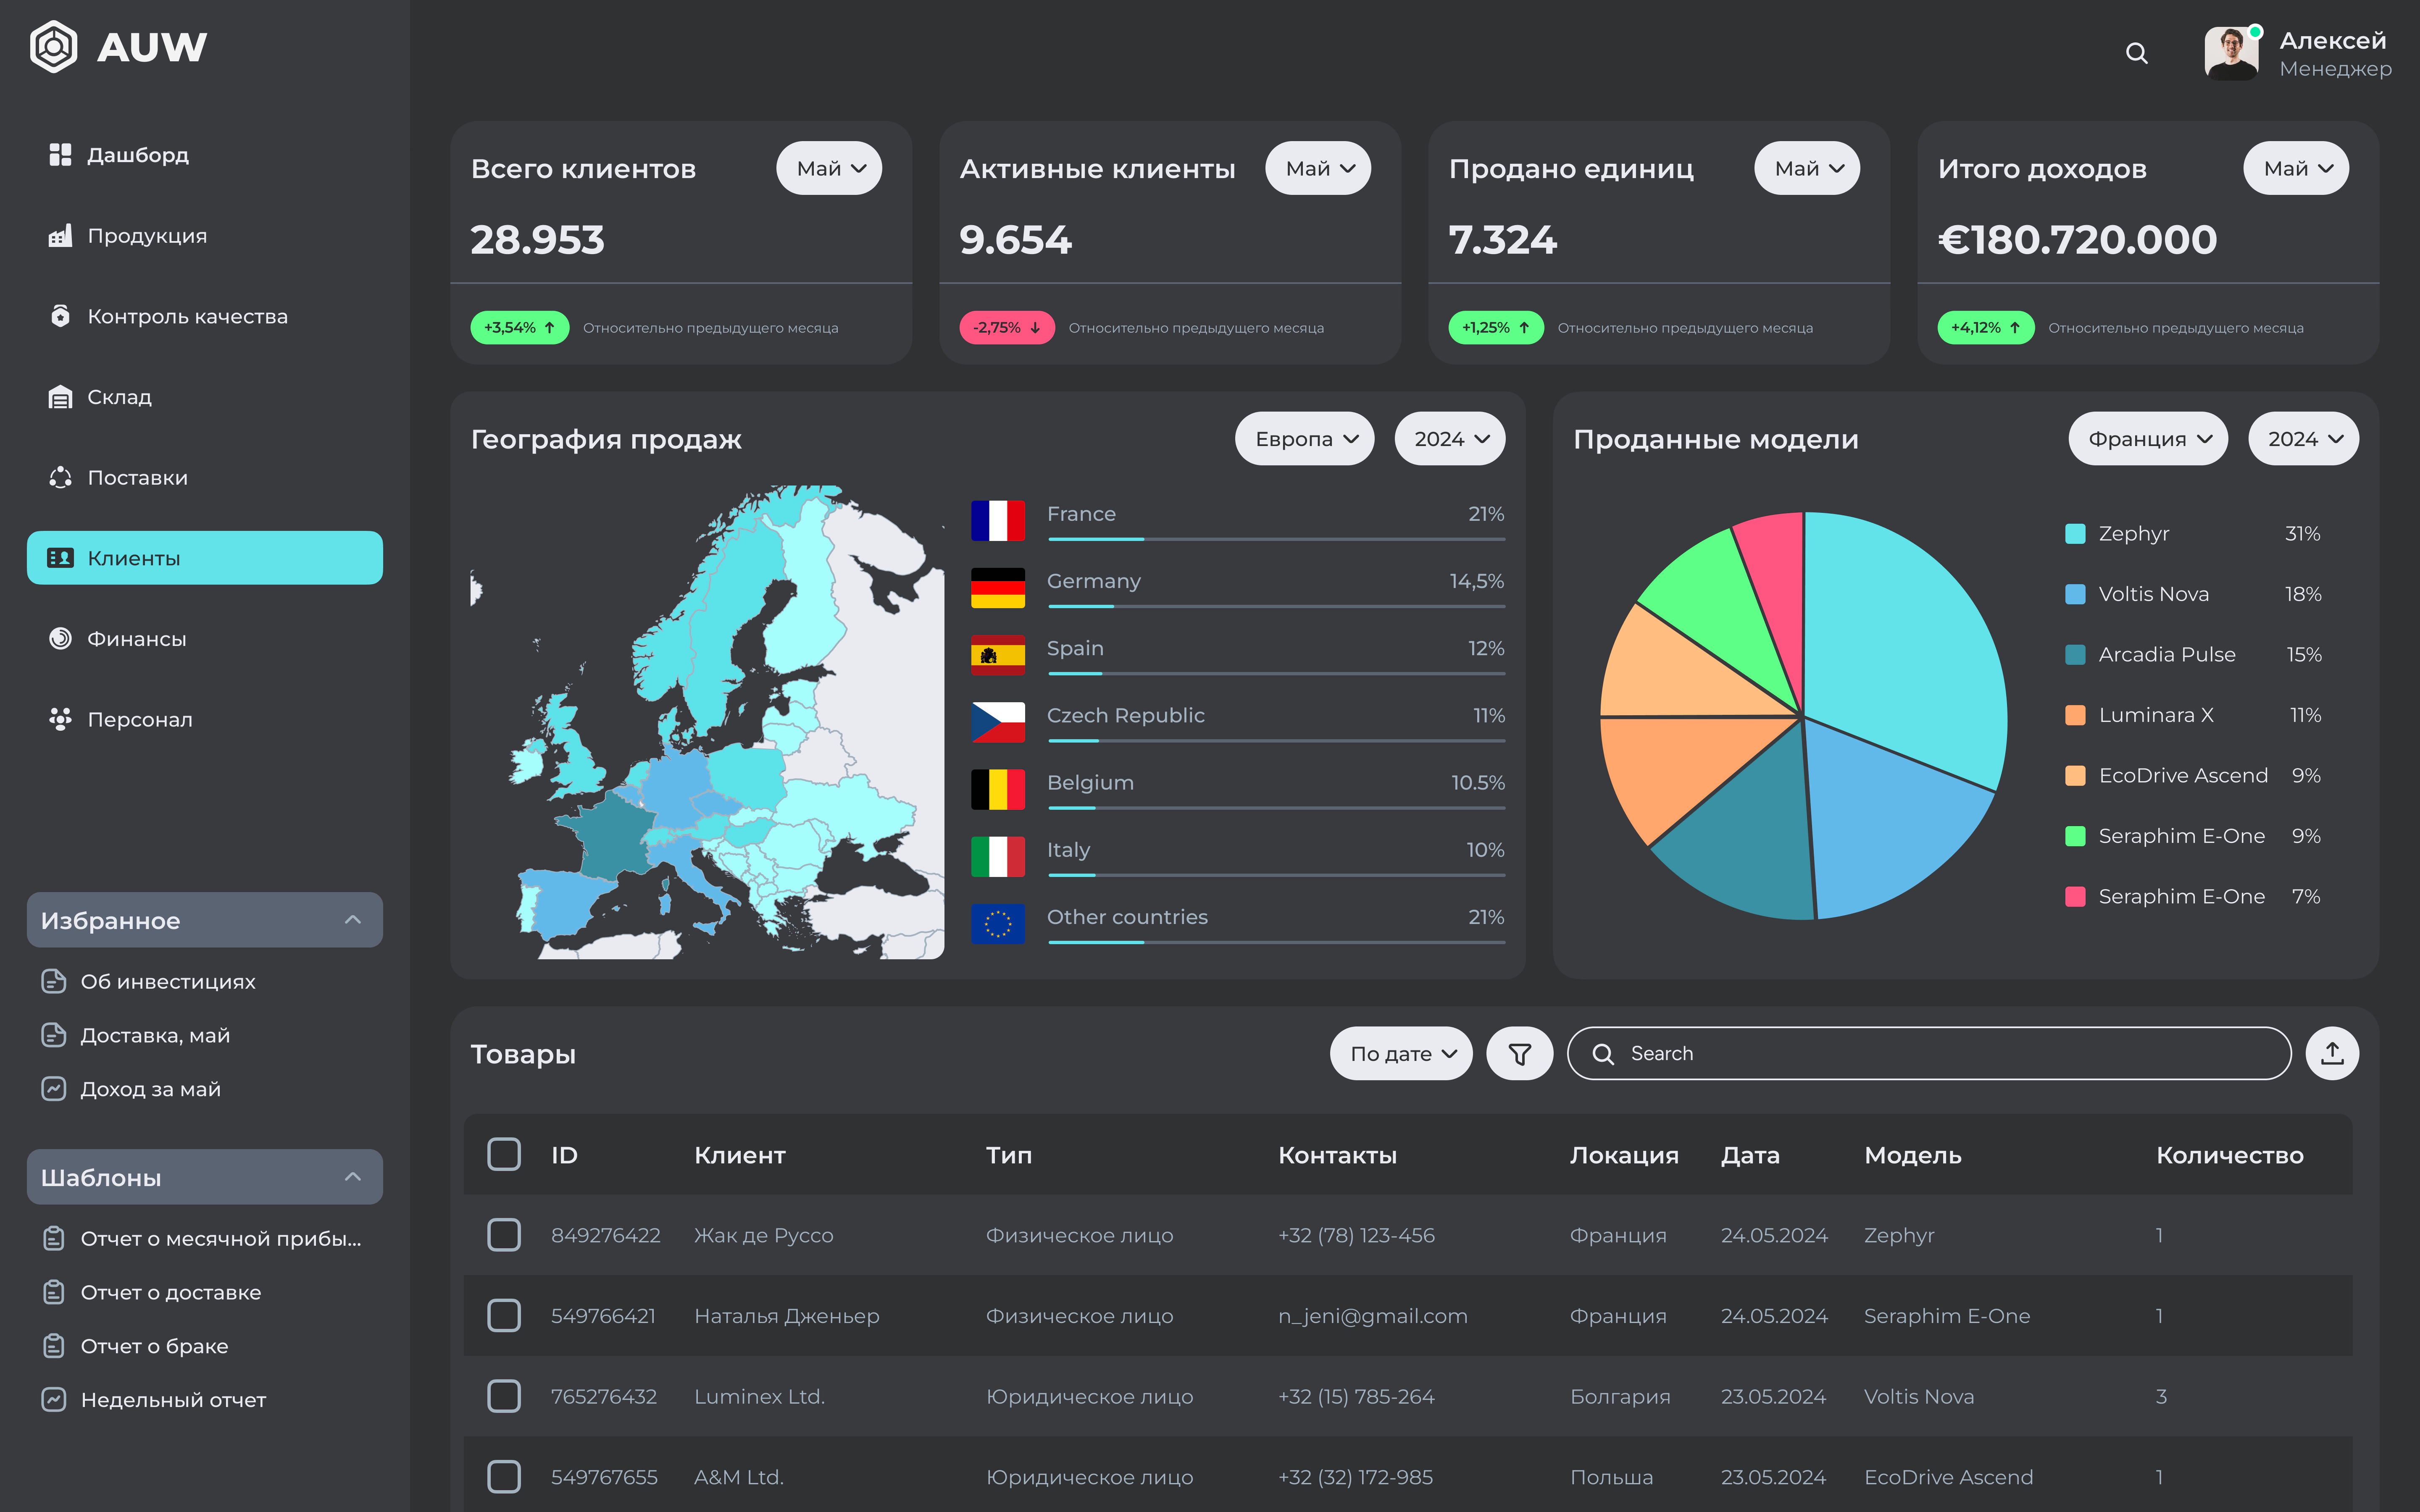Click the Zephyr cyan legend swatch

coord(2075,534)
